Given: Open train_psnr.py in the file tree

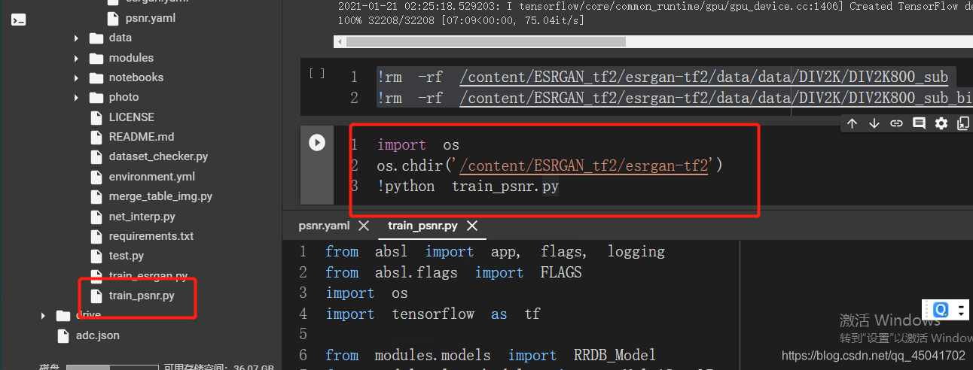Looking at the screenshot, I should pos(142,296).
